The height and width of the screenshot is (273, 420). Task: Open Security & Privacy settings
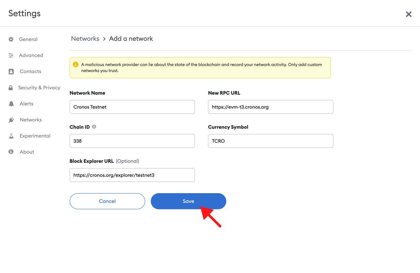39,88
